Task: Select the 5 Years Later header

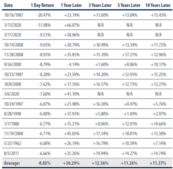Action: [129, 5]
